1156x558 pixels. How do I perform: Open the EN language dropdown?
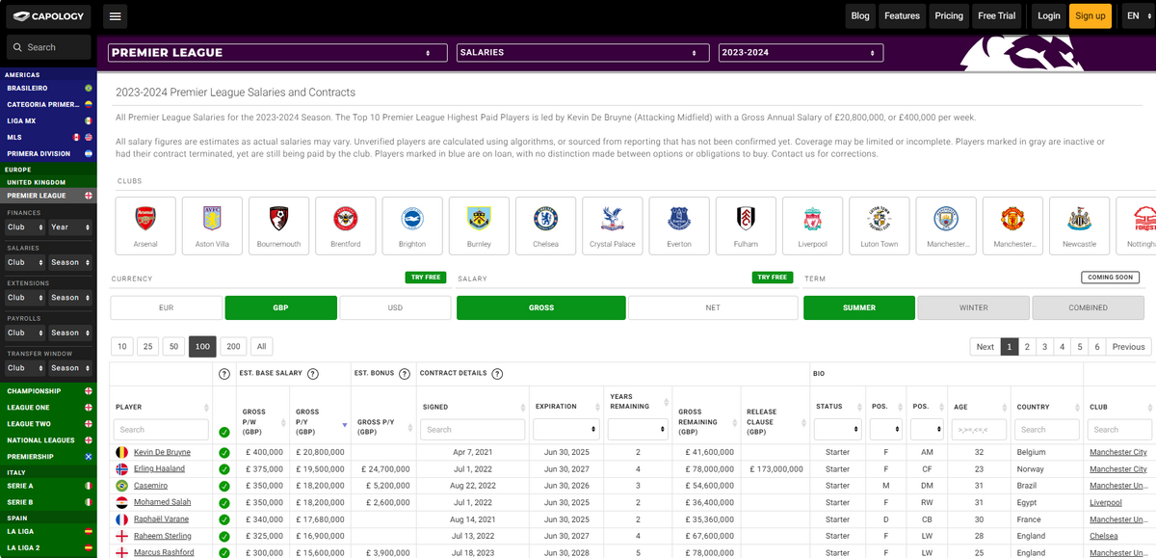(x=1137, y=16)
